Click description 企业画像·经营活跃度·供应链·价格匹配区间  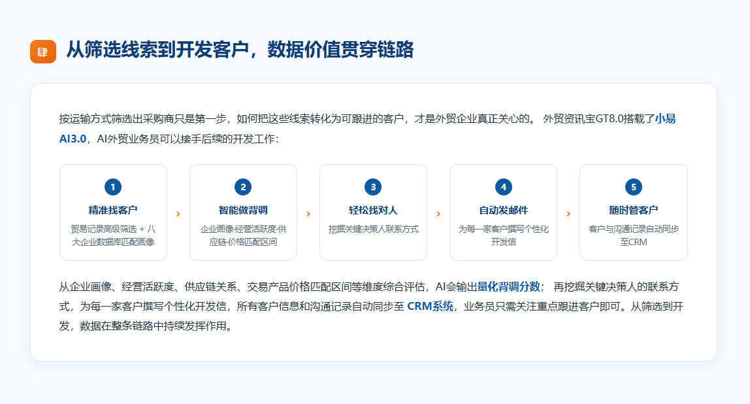pyautogui.click(x=243, y=235)
